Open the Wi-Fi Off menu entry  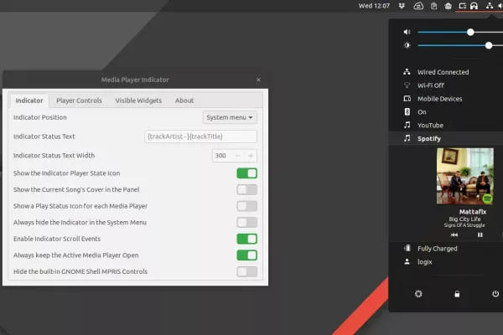click(446, 85)
